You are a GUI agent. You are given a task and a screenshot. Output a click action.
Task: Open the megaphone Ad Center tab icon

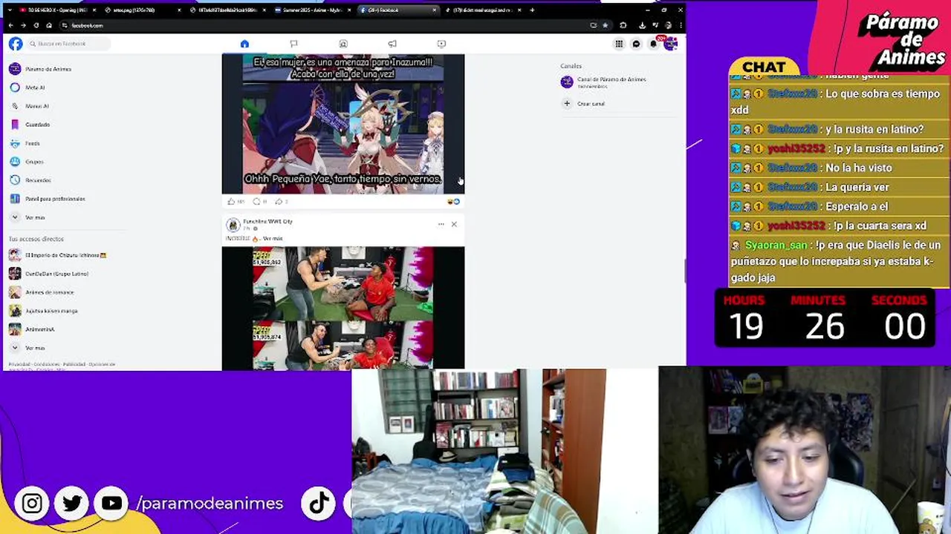coord(392,44)
